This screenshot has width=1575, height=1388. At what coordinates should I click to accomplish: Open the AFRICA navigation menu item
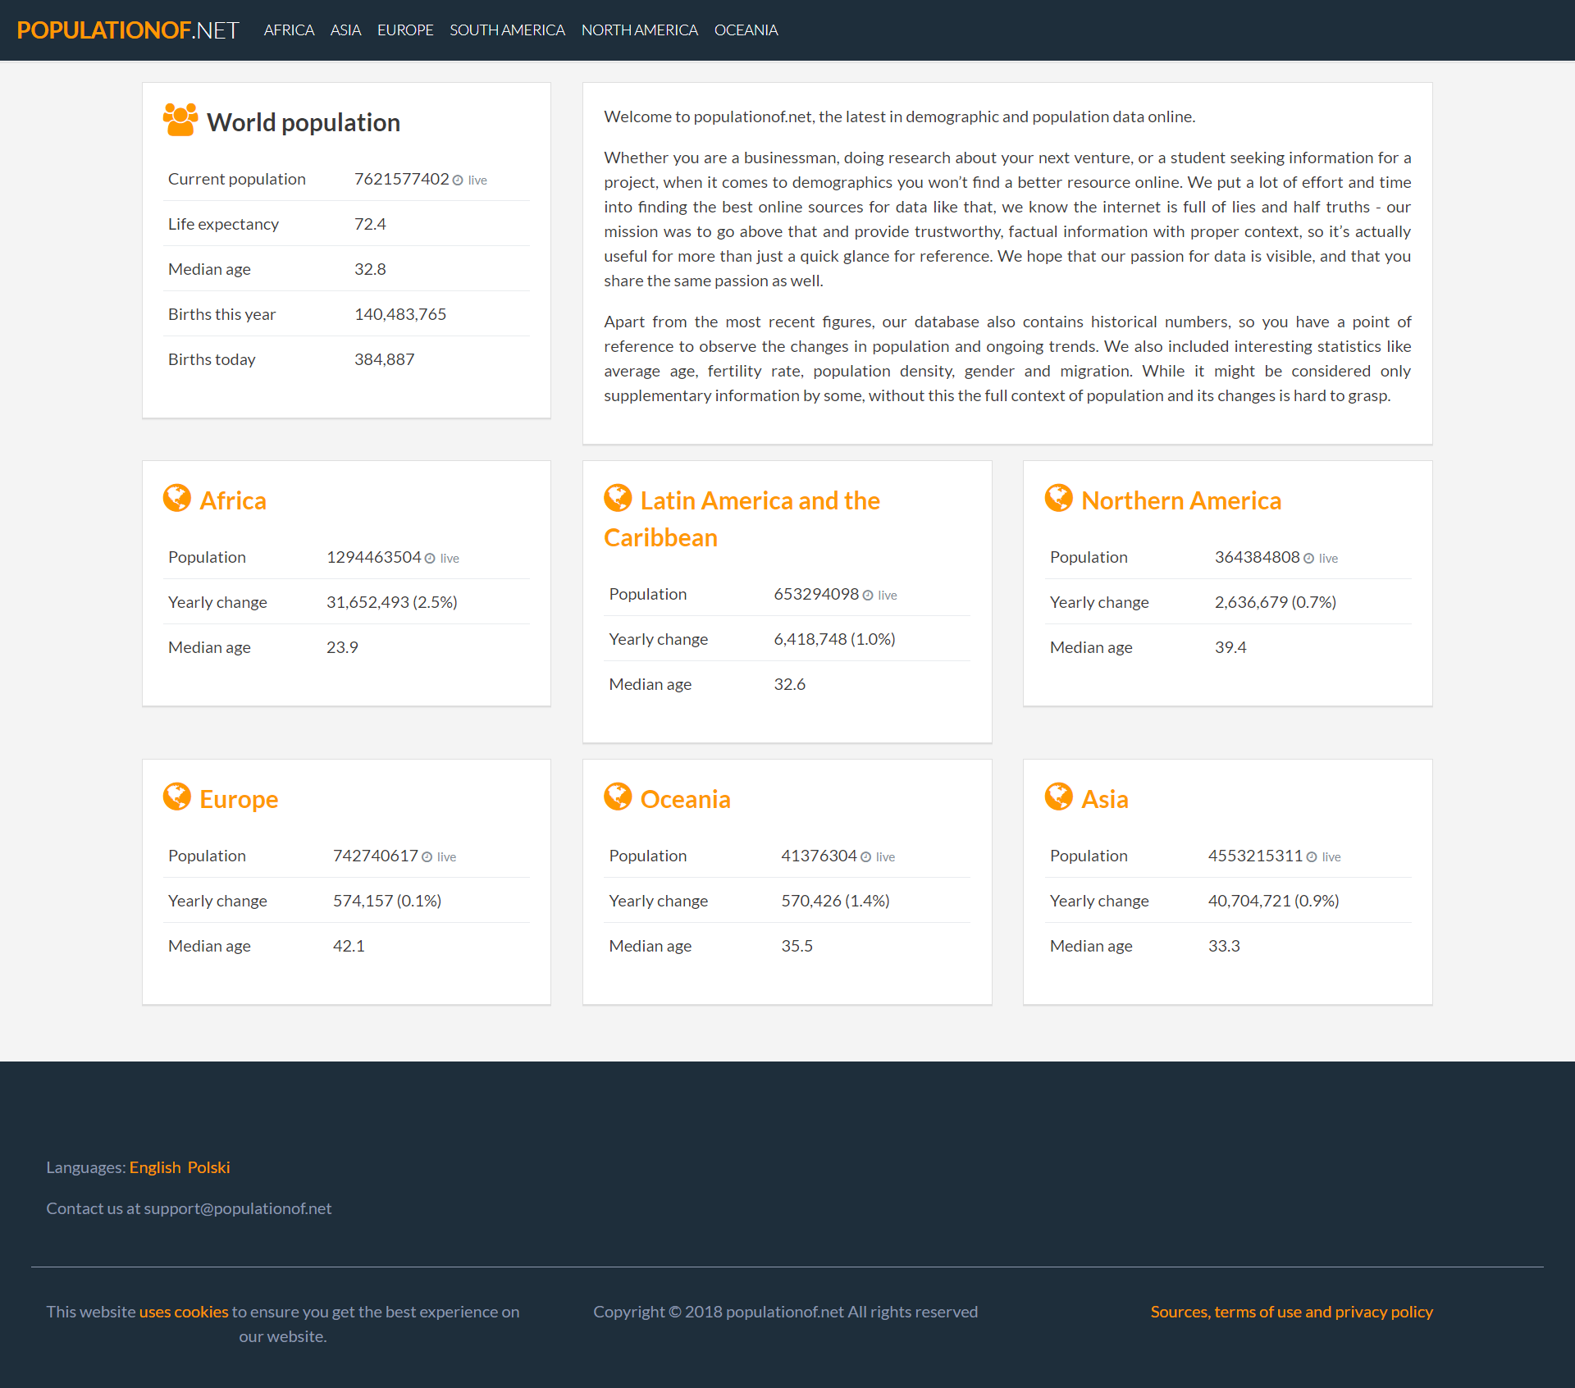point(289,30)
